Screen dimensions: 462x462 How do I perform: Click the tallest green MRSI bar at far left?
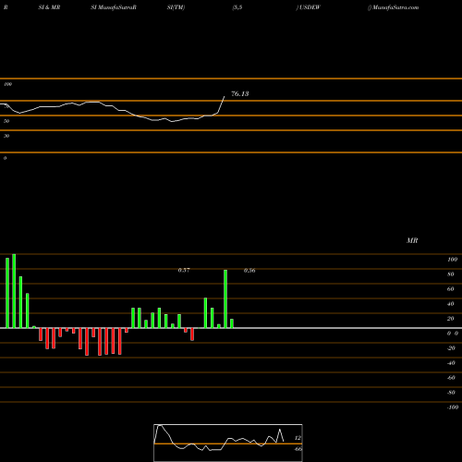pyautogui.click(x=14, y=291)
